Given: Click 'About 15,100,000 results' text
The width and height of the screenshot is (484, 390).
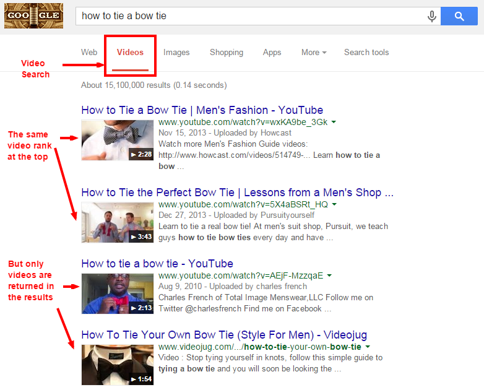Looking at the screenshot, I should coord(153,85).
